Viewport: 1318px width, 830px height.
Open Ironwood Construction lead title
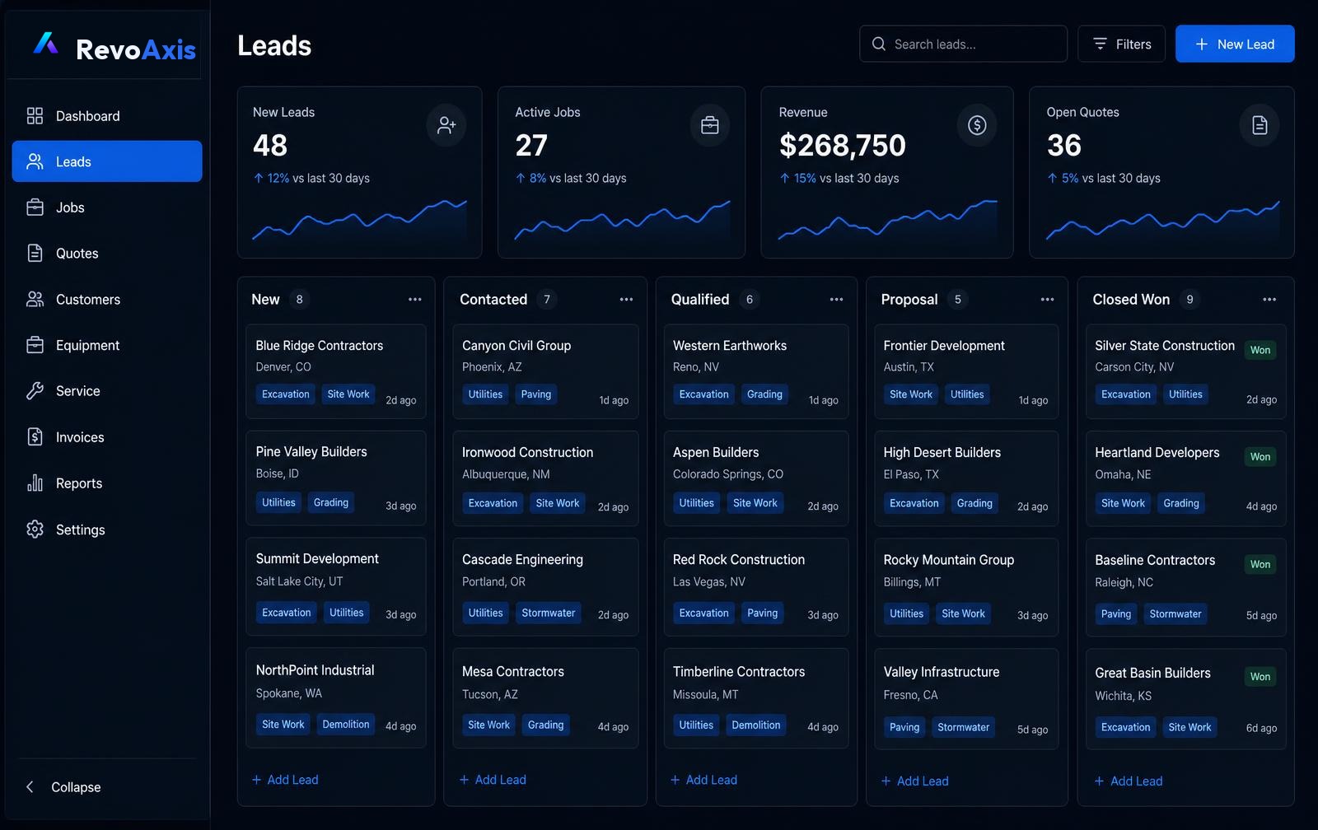pyautogui.click(x=527, y=453)
